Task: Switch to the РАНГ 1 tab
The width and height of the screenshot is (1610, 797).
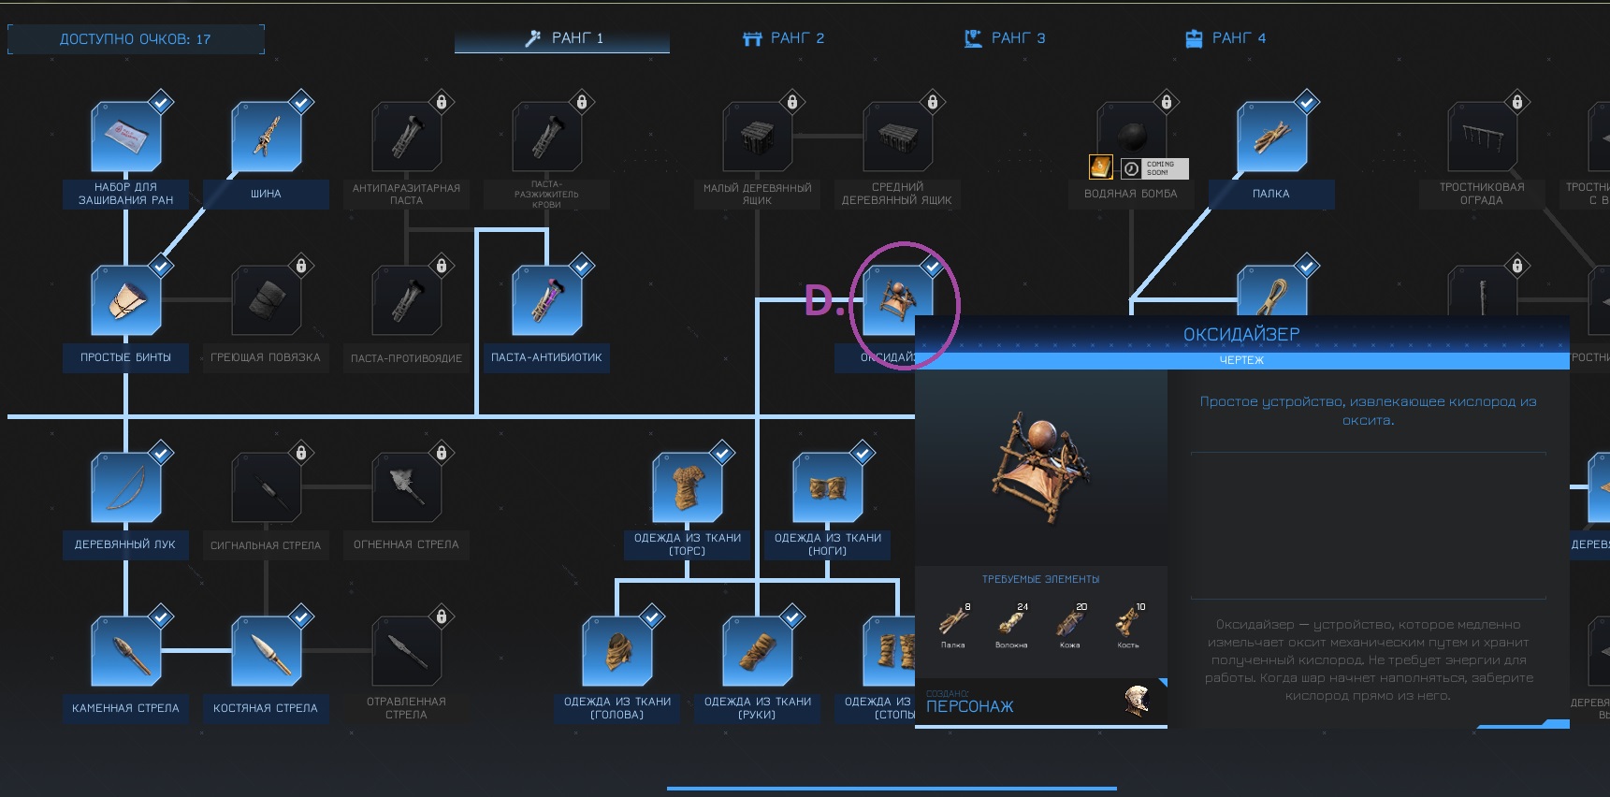Action: [562, 38]
